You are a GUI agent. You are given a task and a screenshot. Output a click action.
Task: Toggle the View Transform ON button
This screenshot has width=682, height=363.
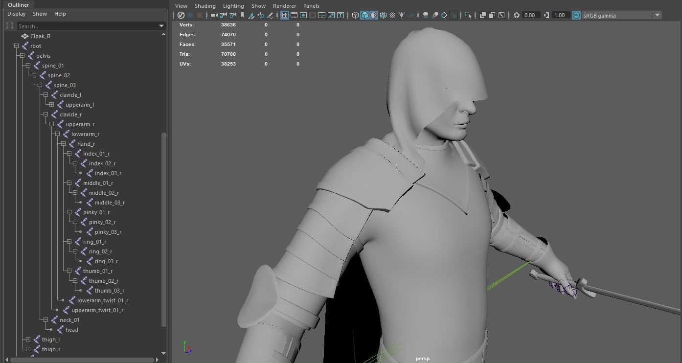(576, 15)
